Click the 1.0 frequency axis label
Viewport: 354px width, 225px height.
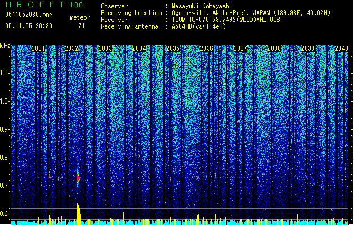(5, 101)
